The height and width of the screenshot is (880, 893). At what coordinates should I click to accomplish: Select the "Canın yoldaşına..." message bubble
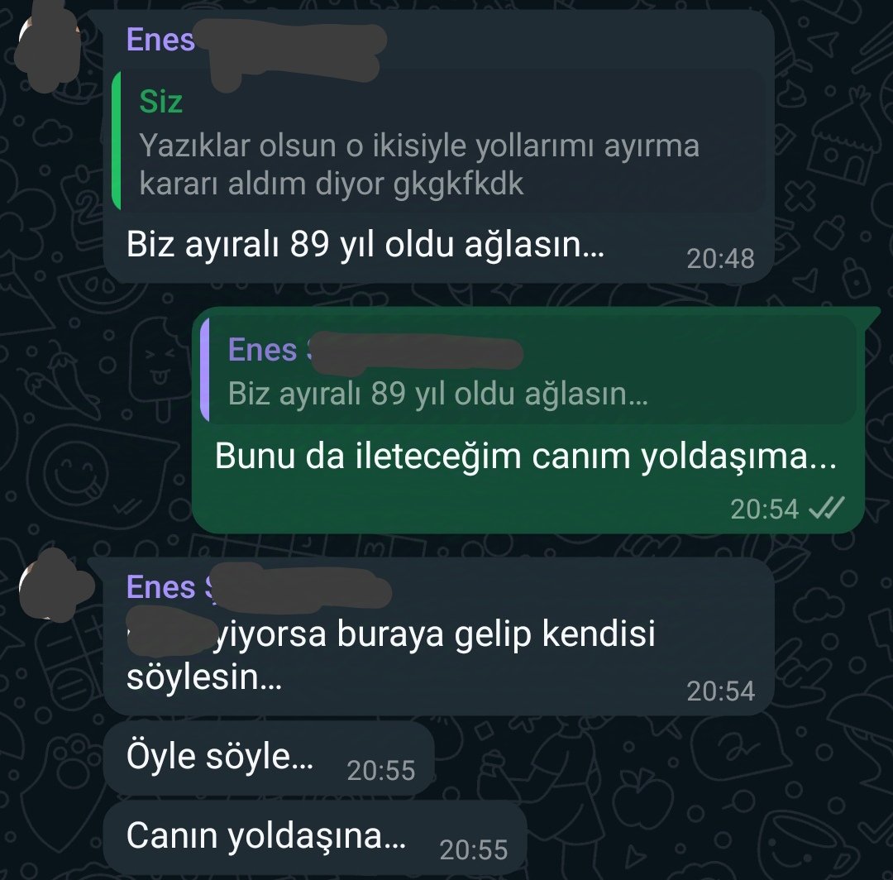[x=315, y=838]
